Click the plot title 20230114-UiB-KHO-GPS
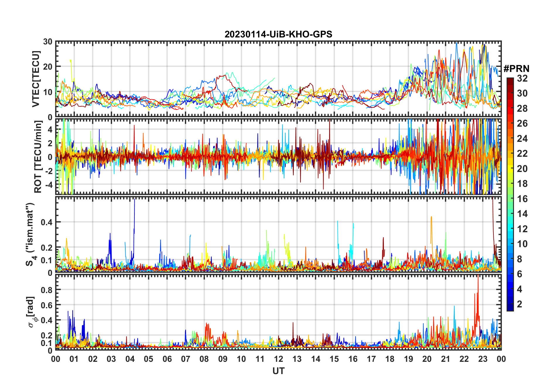 pos(278,34)
